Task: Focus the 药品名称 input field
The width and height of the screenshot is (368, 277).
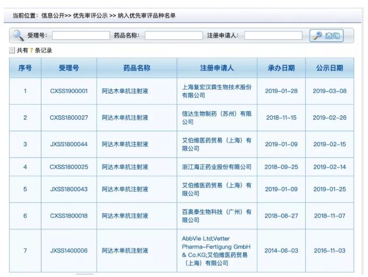Action: (x=173, y=36)
